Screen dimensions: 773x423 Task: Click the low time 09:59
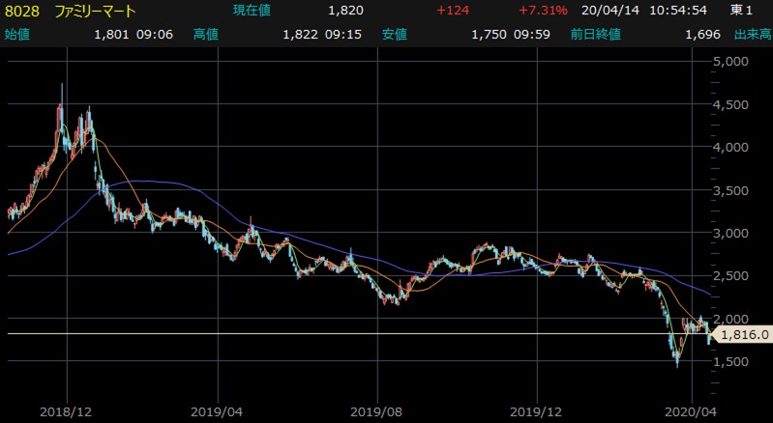tap(531, 35)
